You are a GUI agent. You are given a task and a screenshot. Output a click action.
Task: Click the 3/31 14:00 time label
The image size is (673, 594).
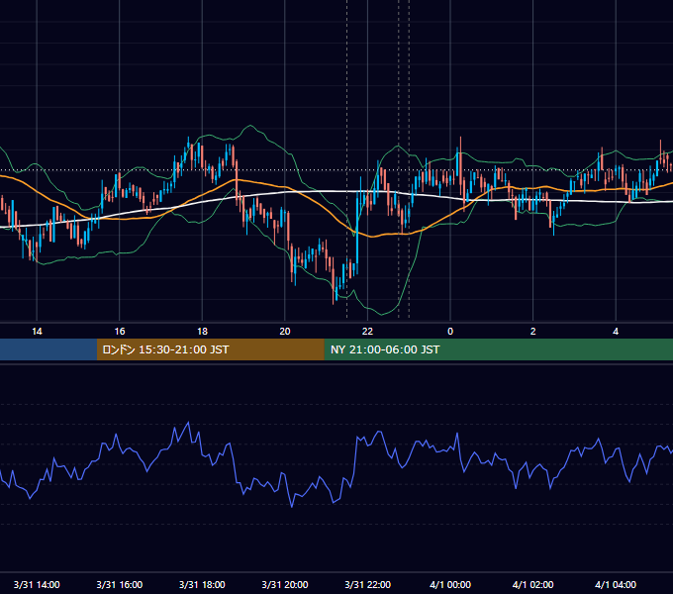pyautogui.click(x=37, y=584)
